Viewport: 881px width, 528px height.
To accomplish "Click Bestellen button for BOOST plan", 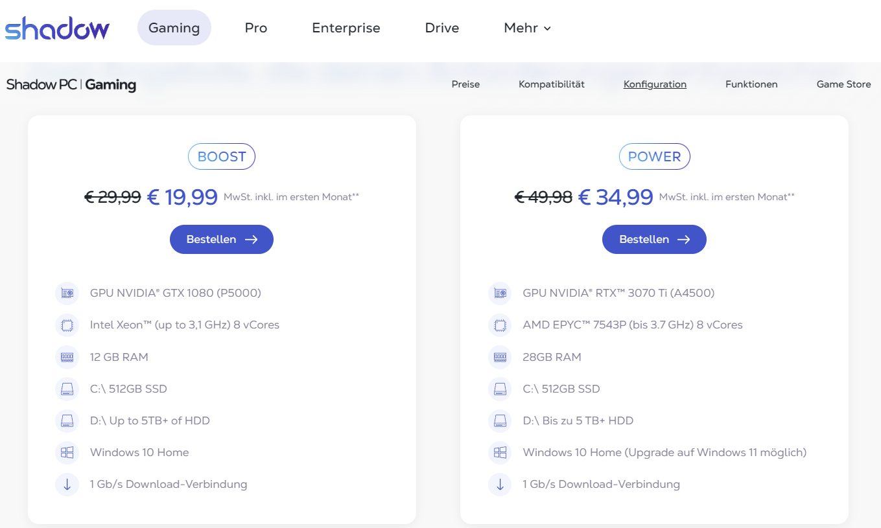I will pos(222,240).
